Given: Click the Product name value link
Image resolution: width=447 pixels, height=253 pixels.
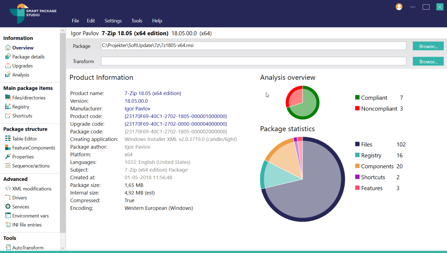Looking at the screenshot, I should [x=153, y=93].
